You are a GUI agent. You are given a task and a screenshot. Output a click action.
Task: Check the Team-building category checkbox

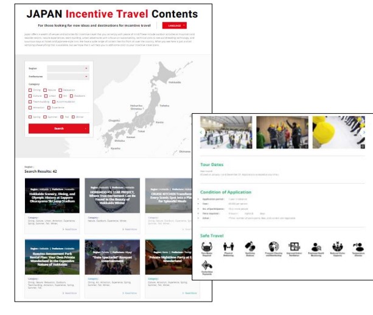click(30, 102)
